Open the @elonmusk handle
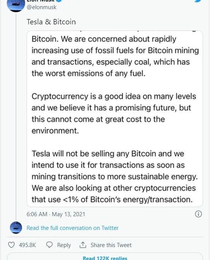211x260 pixels. [41, 7]
